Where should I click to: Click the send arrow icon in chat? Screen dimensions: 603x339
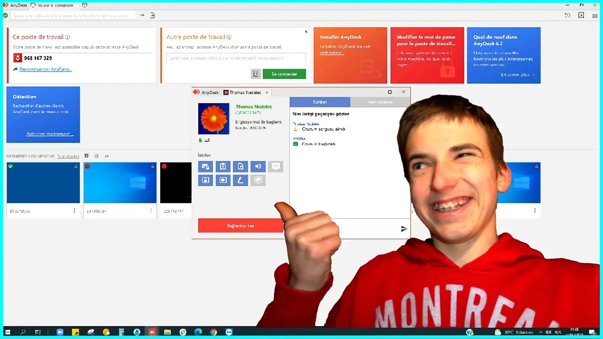tap(404, 229)
